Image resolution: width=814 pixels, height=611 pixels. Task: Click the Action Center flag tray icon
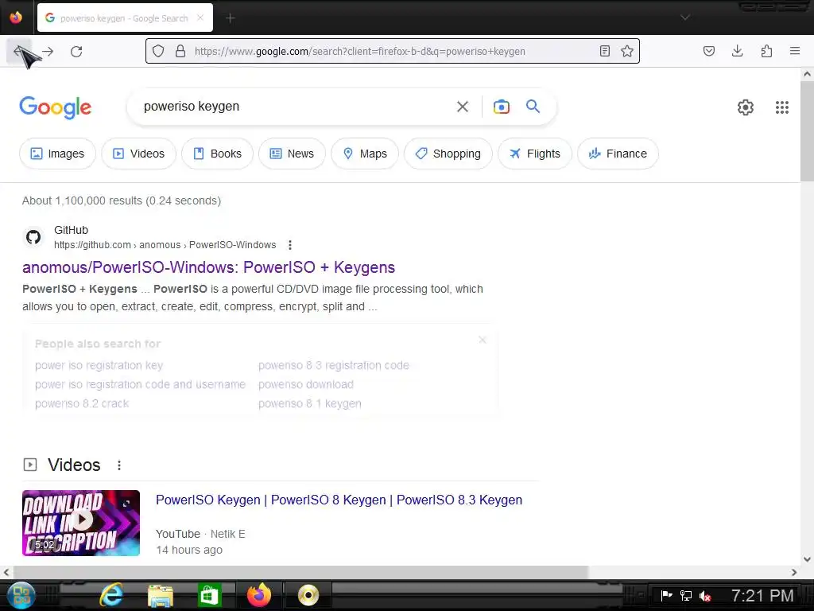click(667, 595)
